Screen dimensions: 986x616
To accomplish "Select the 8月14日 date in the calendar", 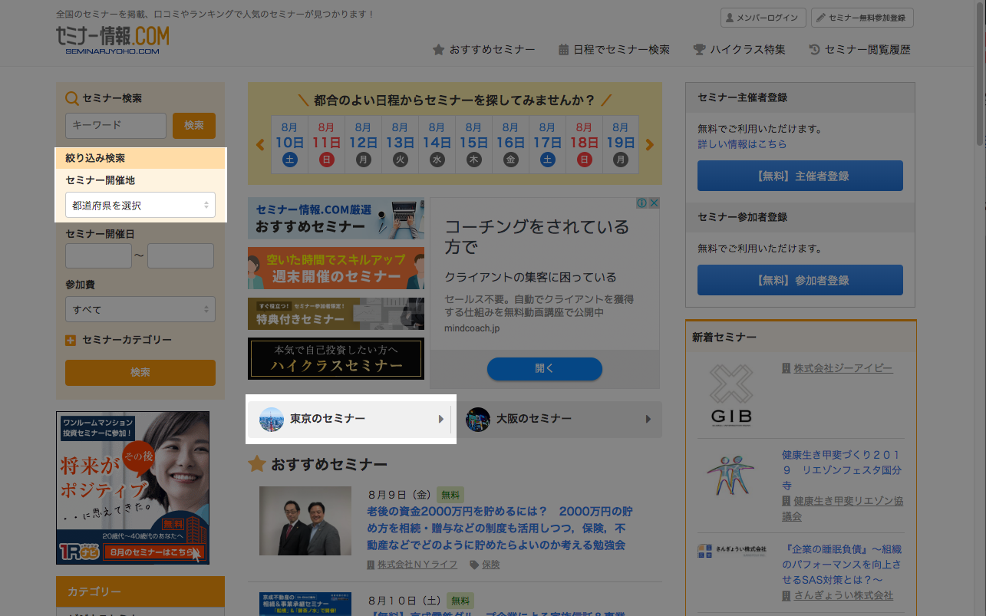I will 437,144.
